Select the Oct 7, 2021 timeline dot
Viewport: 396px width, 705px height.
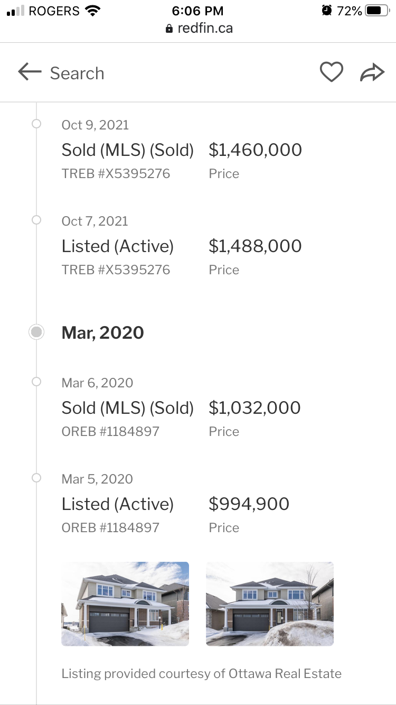point(36,220)
